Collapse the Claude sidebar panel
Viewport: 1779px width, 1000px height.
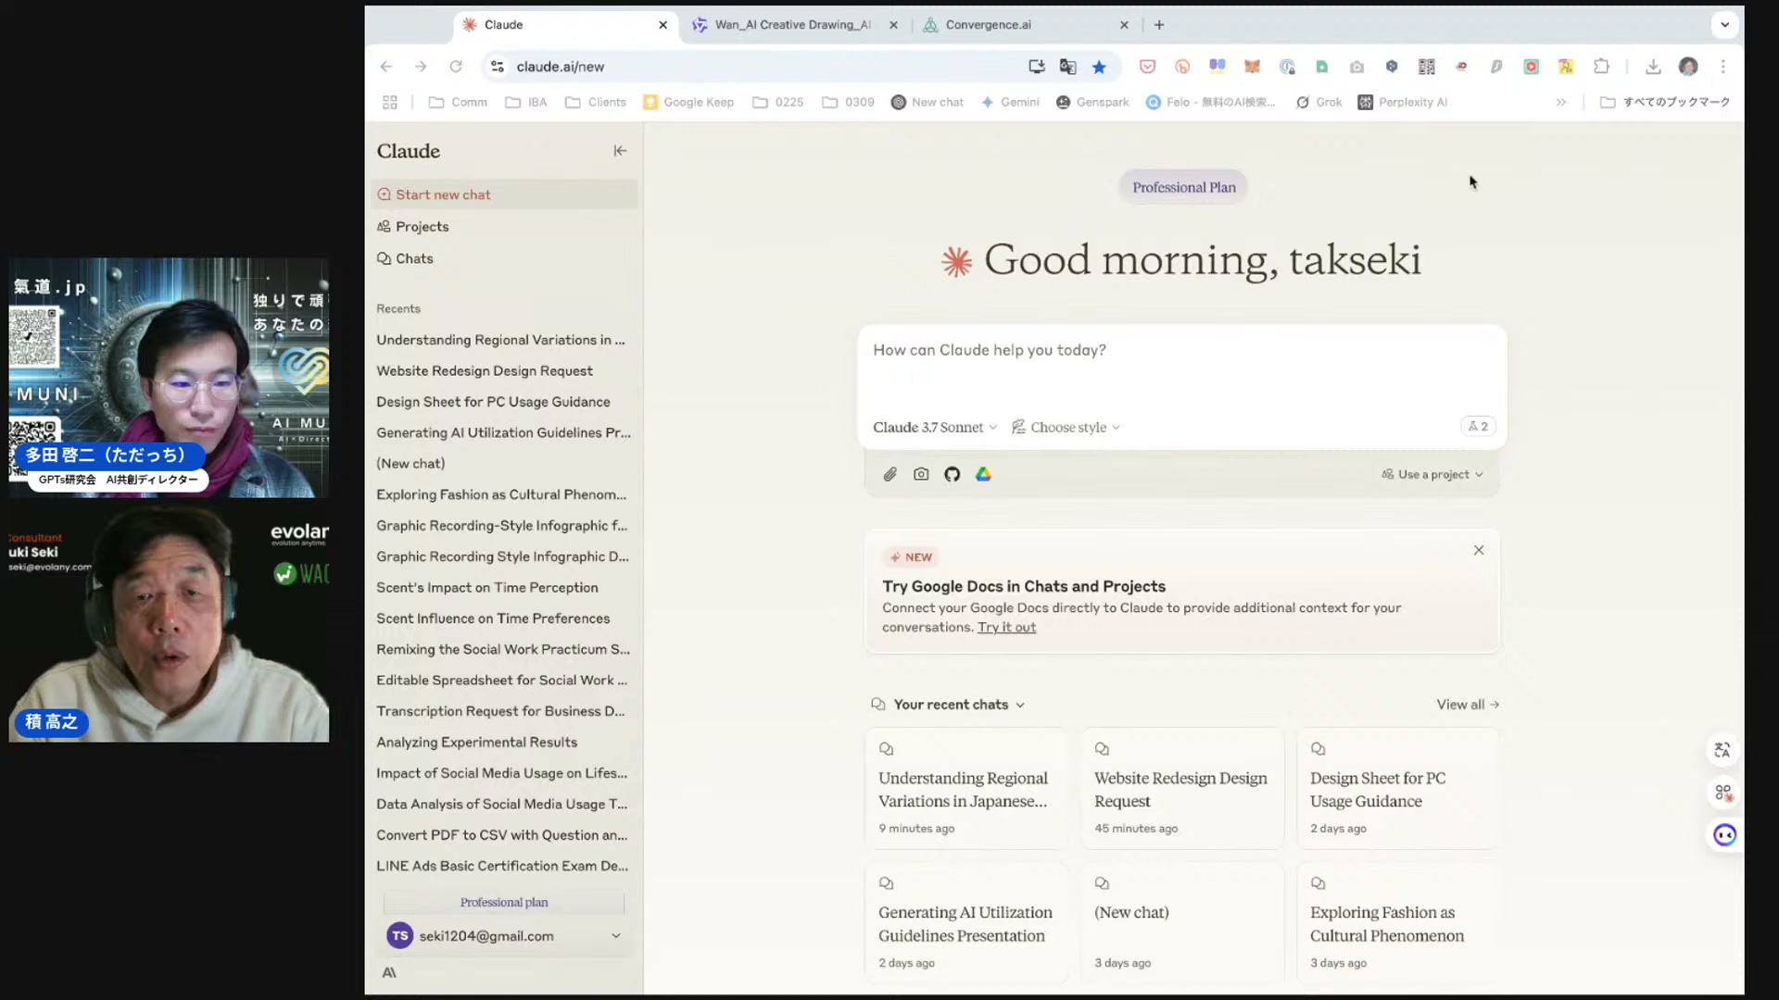click(x=620, y=151)
